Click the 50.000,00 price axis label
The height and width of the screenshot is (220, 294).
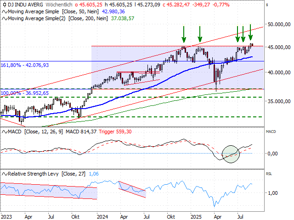pos(279,24)
